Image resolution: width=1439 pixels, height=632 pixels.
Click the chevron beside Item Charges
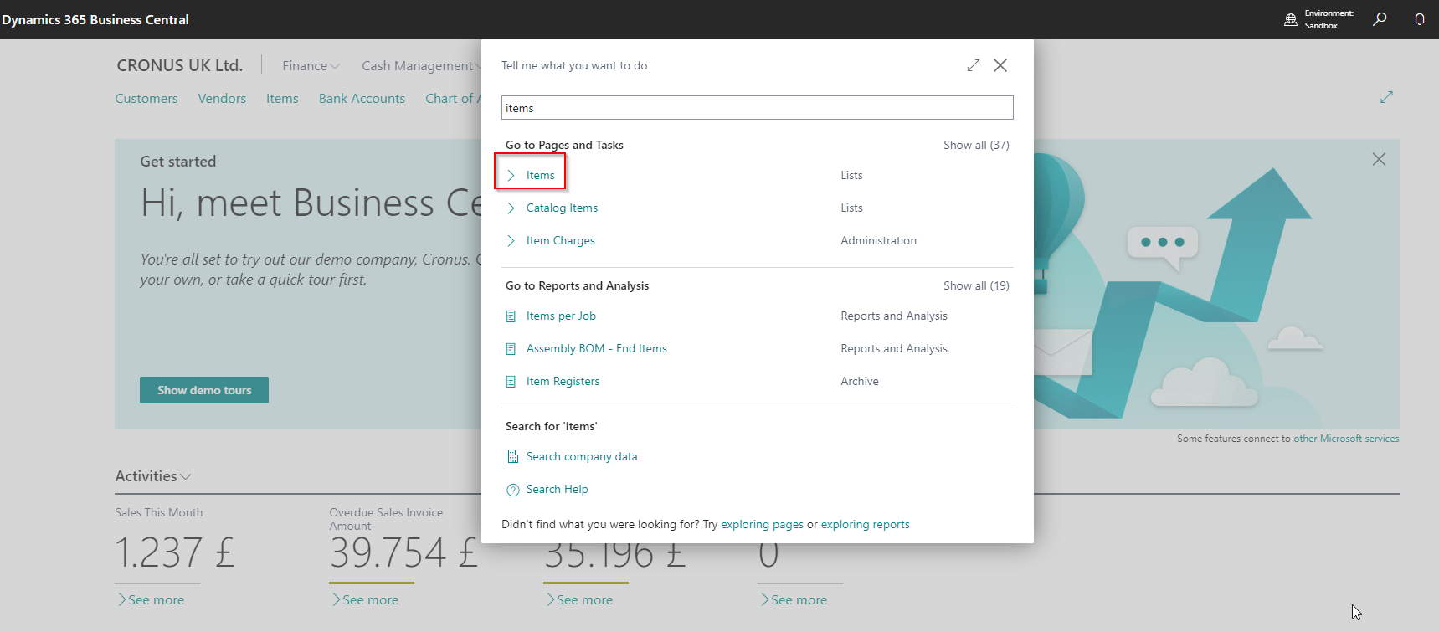pyautogui.click(x=511, y=240)
